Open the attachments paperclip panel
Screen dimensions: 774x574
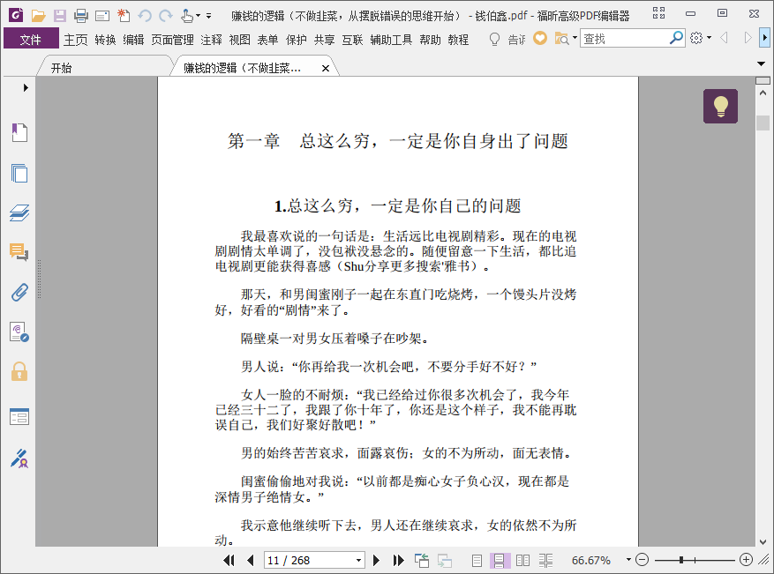(x=19, y=293)
